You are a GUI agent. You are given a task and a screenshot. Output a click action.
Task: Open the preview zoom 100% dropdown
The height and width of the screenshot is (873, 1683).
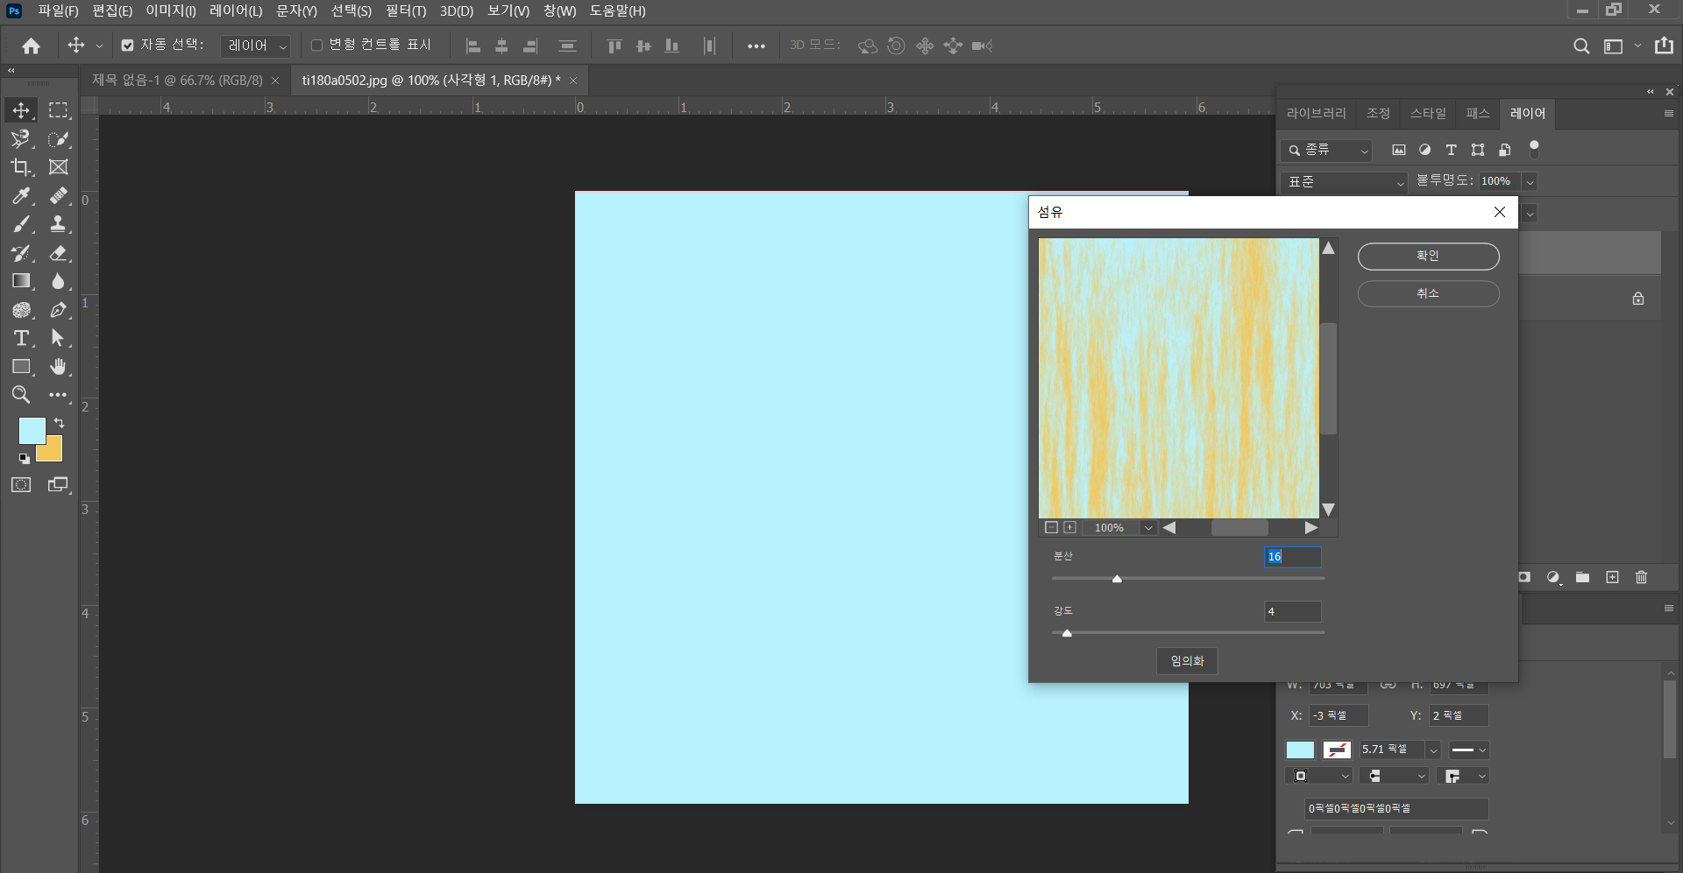click(1147, 528)
